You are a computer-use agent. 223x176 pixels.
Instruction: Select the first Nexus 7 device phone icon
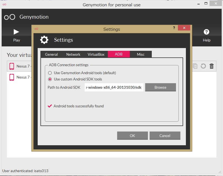tap(12, 66)
